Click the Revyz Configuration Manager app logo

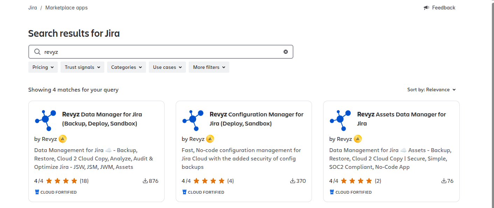click(193, 120)
